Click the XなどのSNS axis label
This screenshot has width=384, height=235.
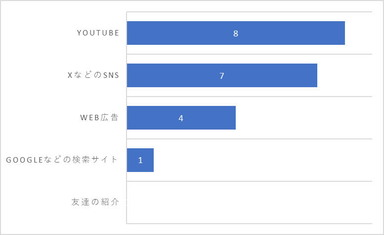[x=93, y=75]
